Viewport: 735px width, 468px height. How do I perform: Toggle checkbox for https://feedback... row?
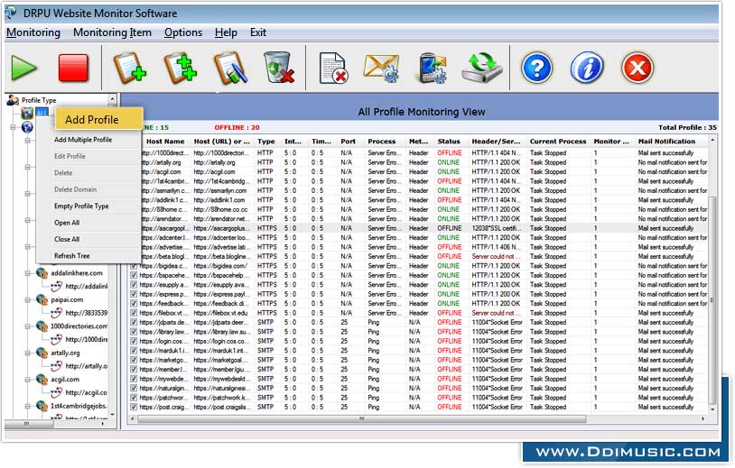(134, 303)
